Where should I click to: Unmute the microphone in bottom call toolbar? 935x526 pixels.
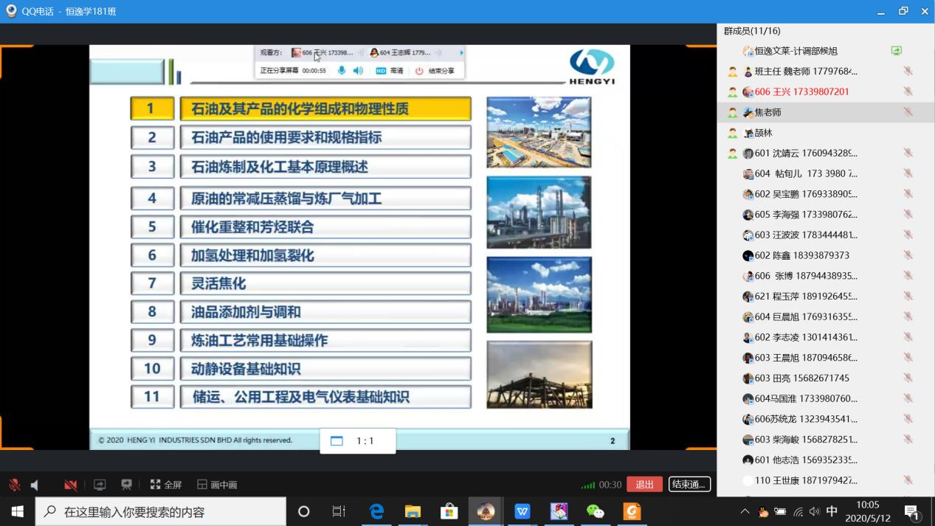tap(14, 485)
